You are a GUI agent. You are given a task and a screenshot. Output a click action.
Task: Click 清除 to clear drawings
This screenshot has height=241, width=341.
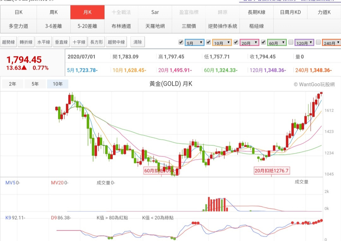138,42
